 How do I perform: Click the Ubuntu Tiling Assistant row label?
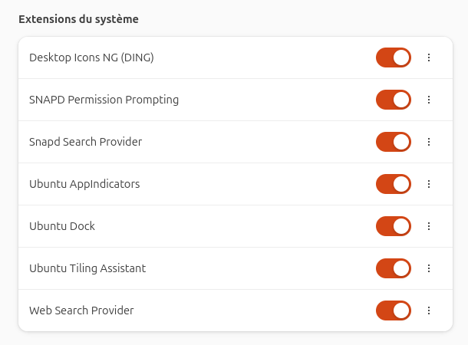click(x=87, y=268)
